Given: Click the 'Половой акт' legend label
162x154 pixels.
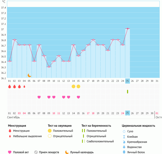Looking at the screenshot, I should (x=21, y=152).
